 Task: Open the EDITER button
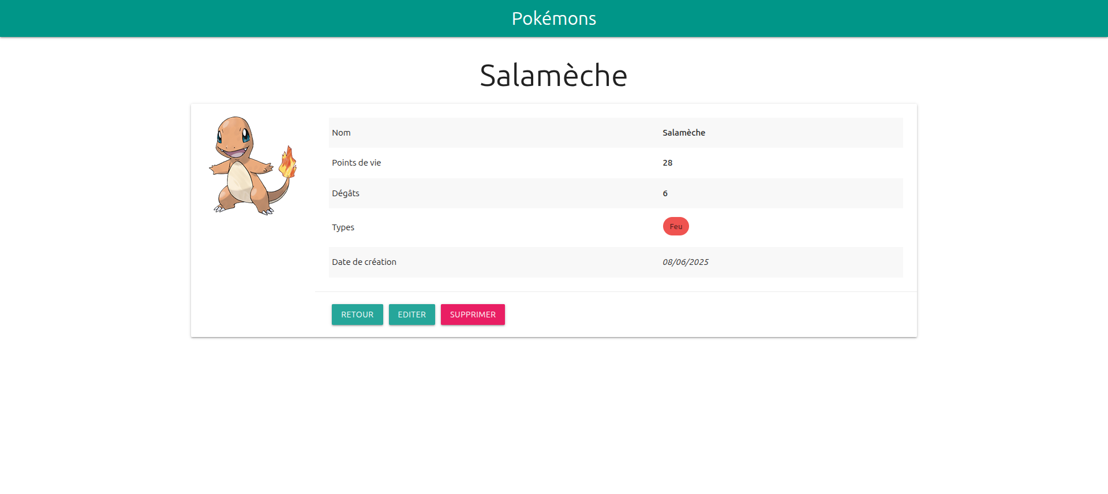(x=412, y=315)
